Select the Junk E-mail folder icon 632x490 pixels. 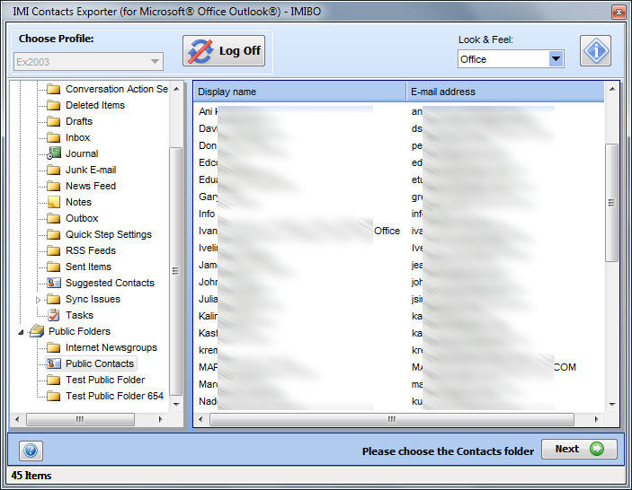click(x=53, y=170)
